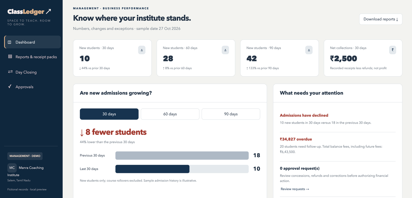Click the icon on New students 30 days card
412x198 pixels.
click(142, 50)
